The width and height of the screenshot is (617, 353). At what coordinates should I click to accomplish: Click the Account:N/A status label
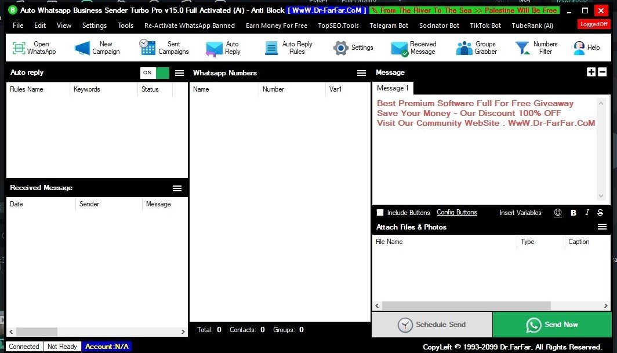(x=107, y=346)
